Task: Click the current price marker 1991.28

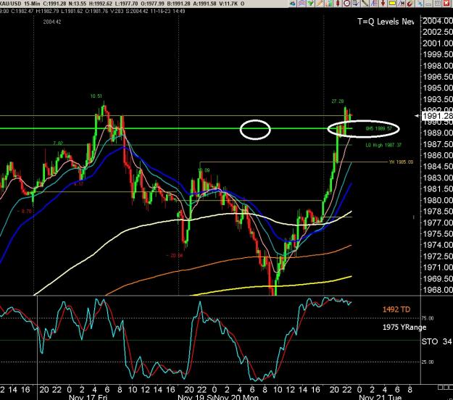Action: pyautogui.click(x=437, y=116)
